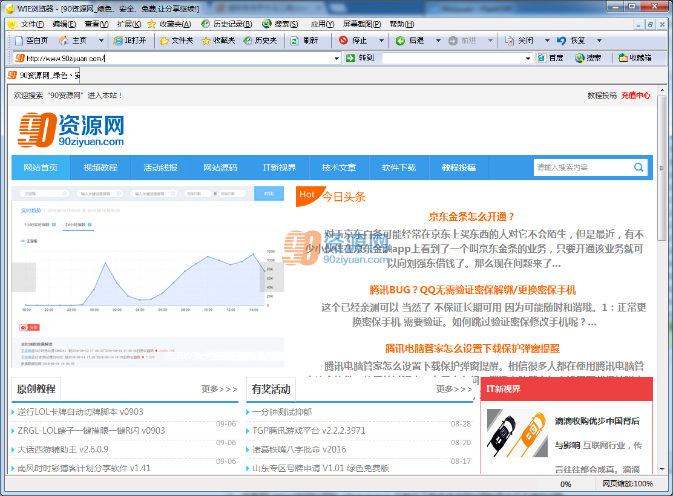Open 网站源码 navigation item
Screen dimensions: 673x496
pyautogui.click(x=220, y=168)
